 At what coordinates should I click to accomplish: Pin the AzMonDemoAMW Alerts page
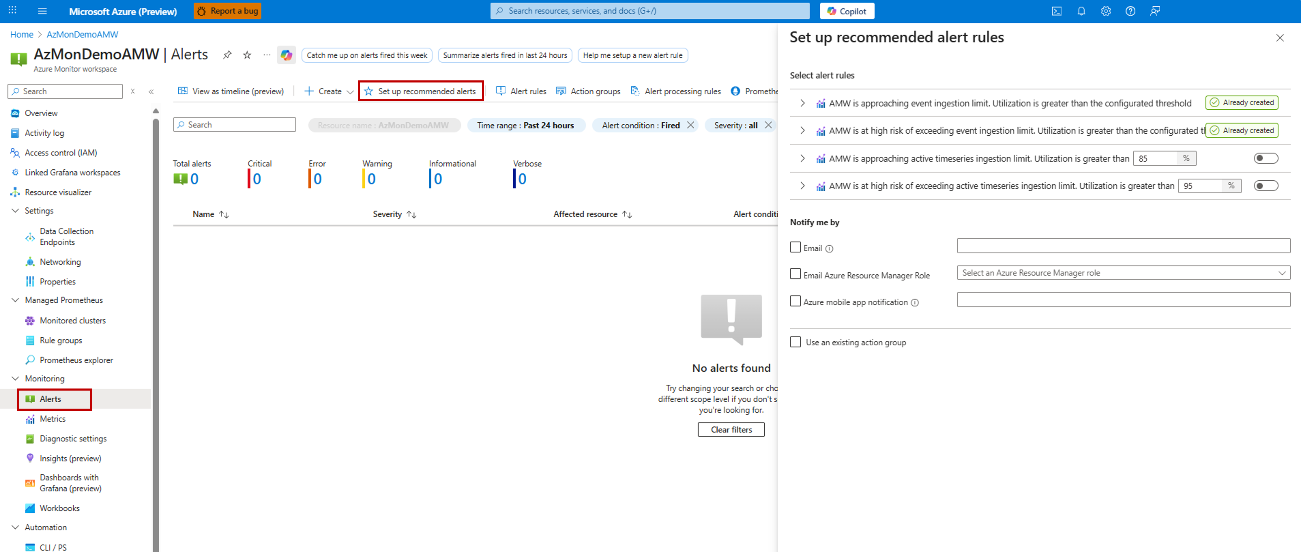click(x=227, y=55)
